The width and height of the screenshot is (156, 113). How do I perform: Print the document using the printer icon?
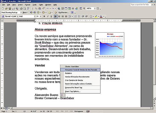coord(21,8)
